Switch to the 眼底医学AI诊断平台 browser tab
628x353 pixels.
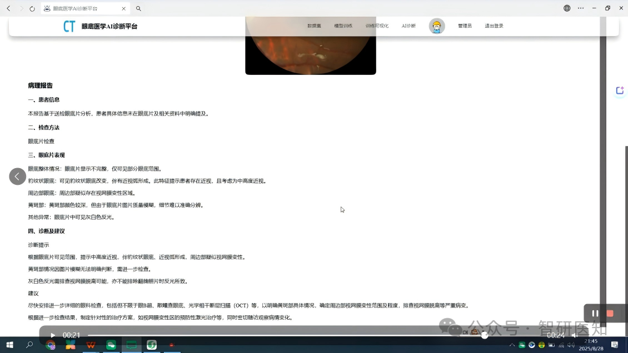[81, 8]
